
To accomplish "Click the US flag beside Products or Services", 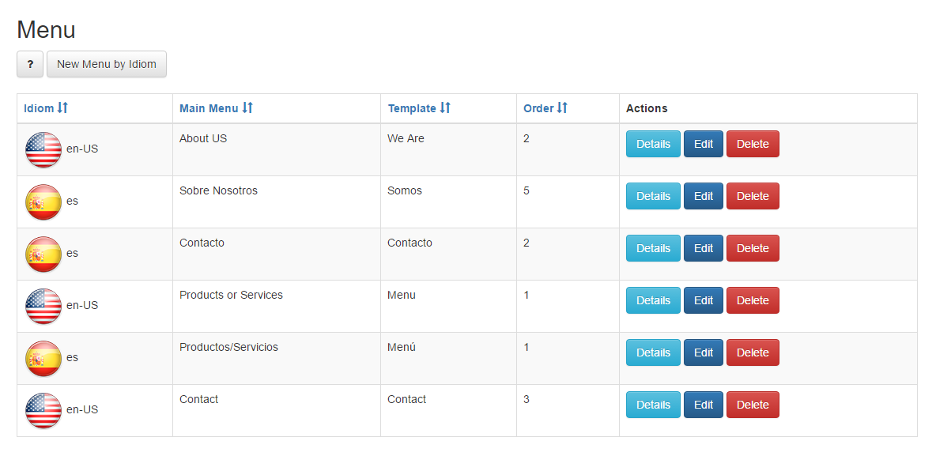I will (43, 306).
